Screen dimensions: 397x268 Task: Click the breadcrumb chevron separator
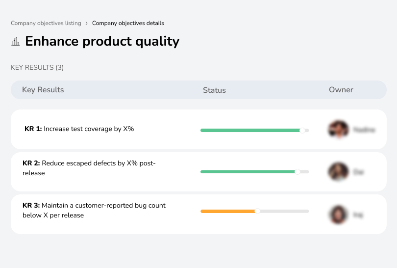tap(87, 24)
